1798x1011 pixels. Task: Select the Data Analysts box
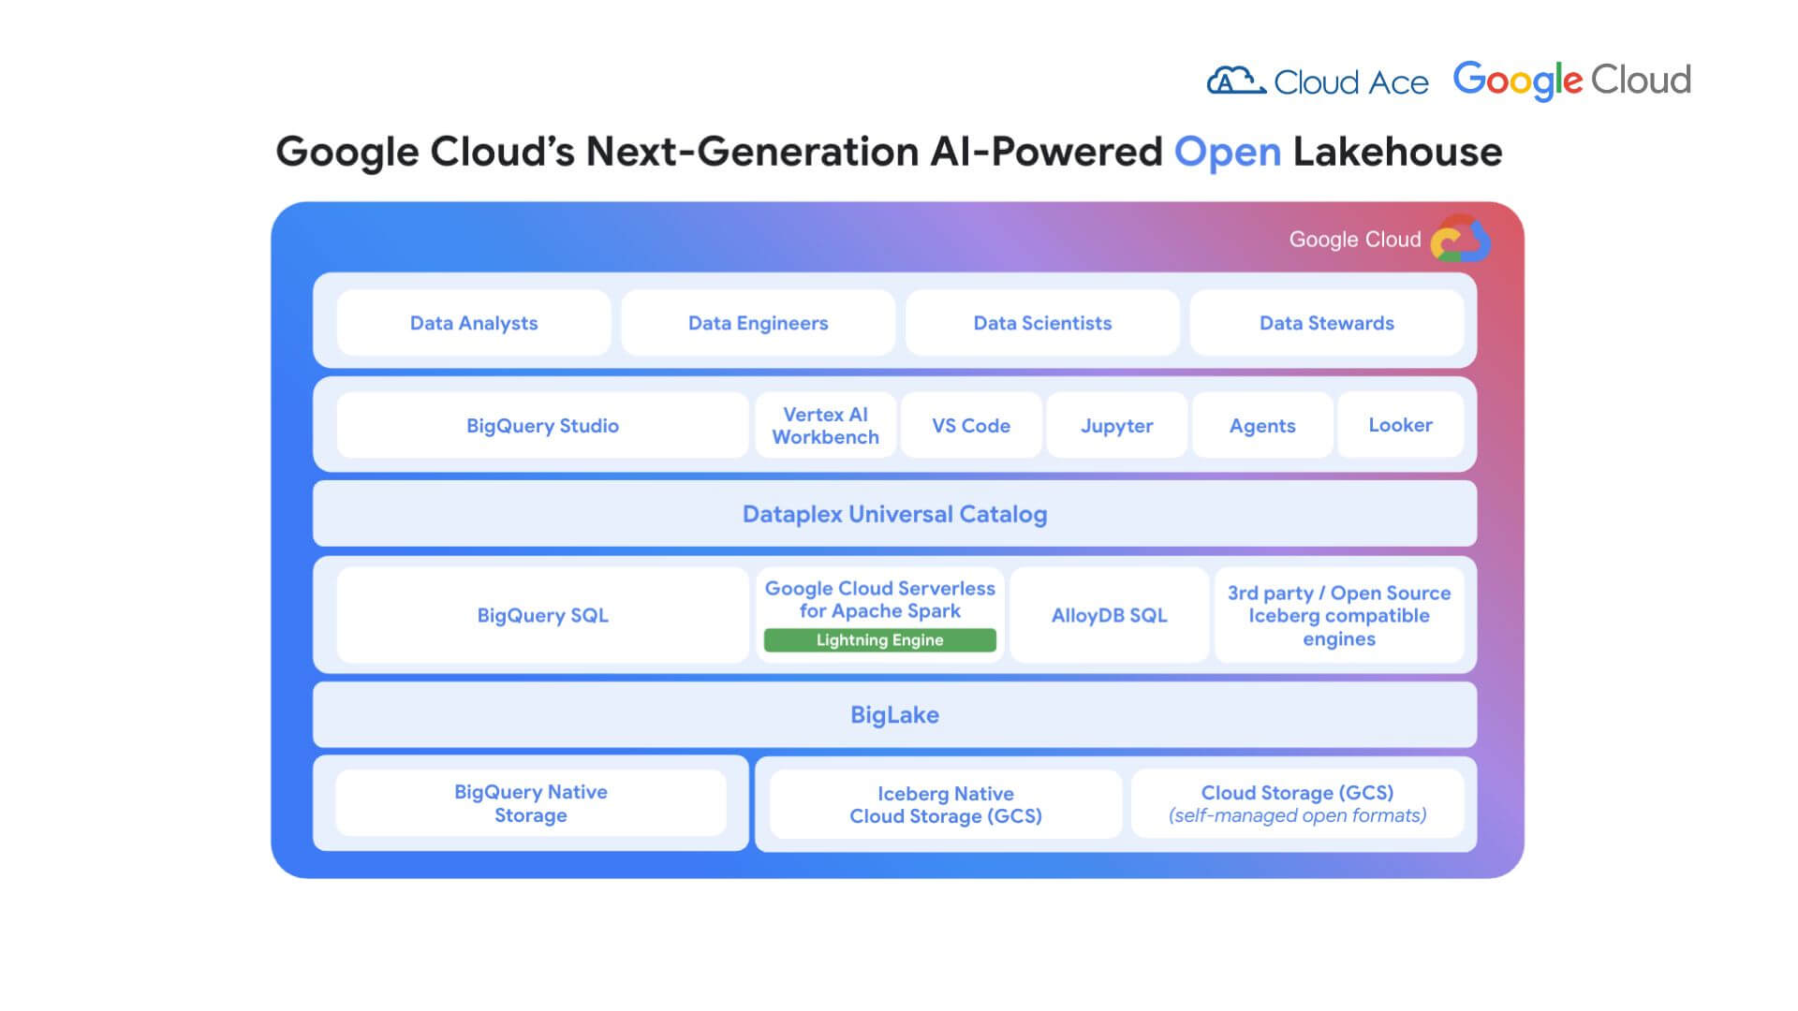(474, 322)
